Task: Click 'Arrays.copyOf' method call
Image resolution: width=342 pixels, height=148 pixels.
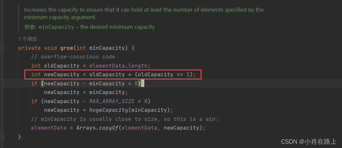Action: coord(97,128)
